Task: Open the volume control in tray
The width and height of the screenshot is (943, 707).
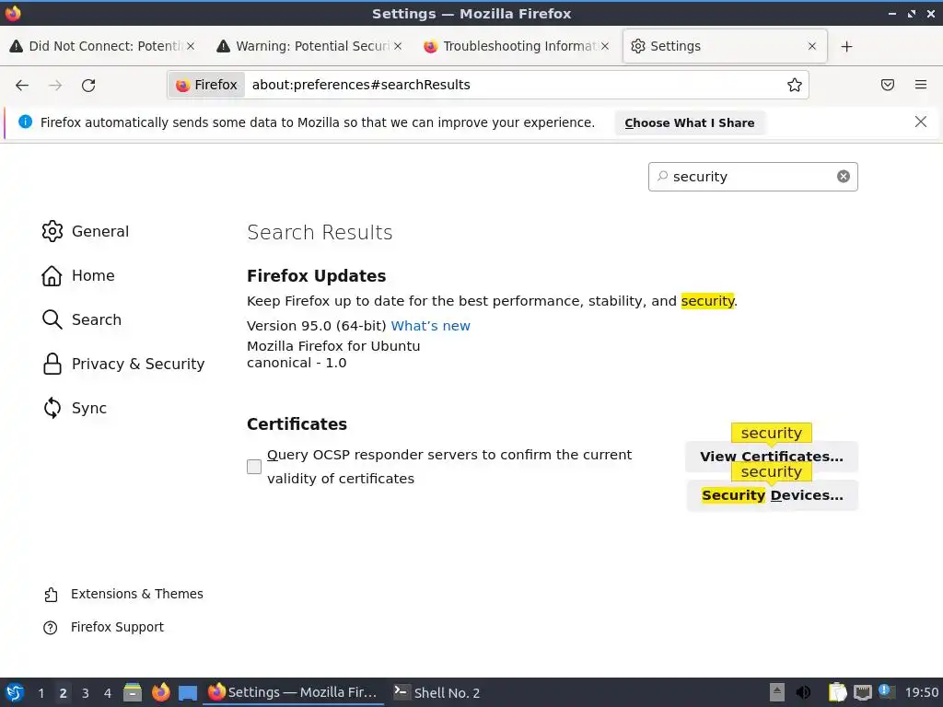Action: [x=803, y=692]
